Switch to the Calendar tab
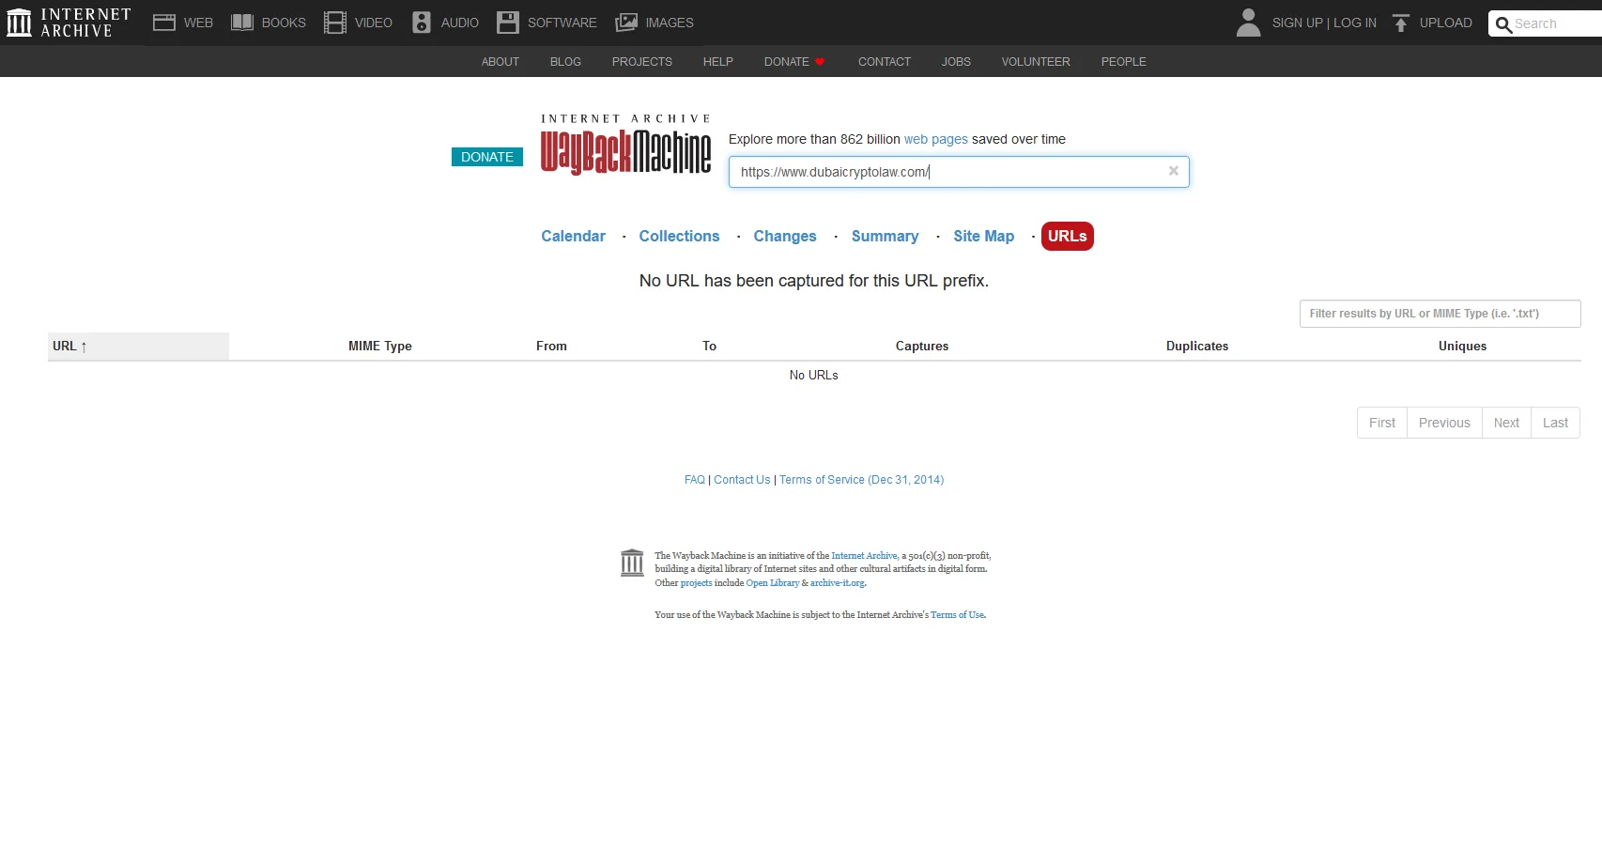 click(x=573, y=236)
